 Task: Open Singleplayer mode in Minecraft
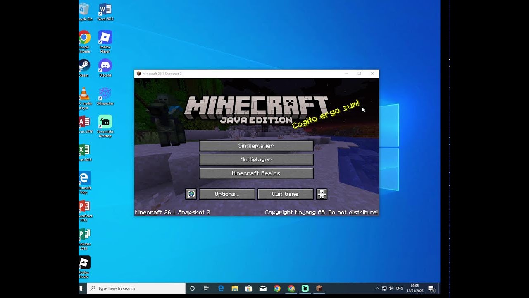(256, 146)
